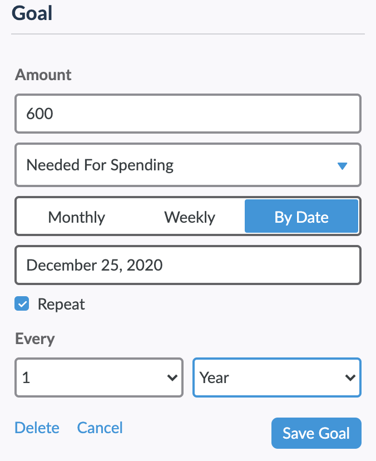Screen dimensions: 376x461
Task: Click the Goal heading
Action: click(32, 13)
